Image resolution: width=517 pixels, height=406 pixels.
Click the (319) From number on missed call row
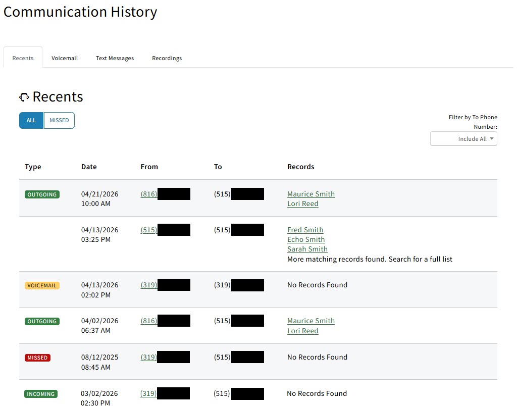(149, 357)
